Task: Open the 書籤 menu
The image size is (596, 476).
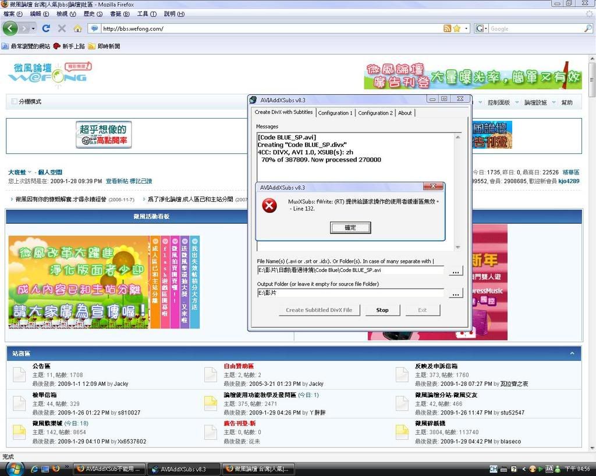Action: [120, 14]
